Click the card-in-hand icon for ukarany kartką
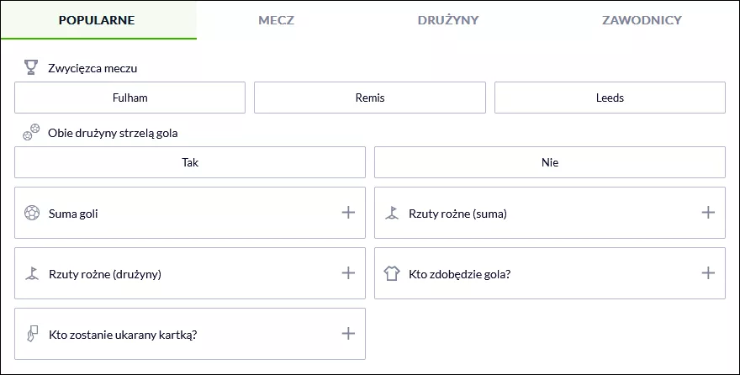 pos(32,334)
